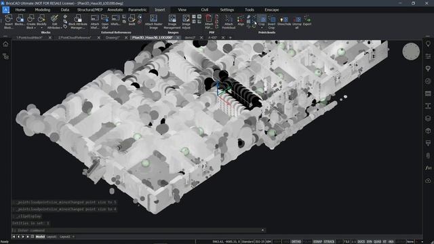
Task: Click Attach Raster Image
Action: pyautogui.click(x=154, y=22)
